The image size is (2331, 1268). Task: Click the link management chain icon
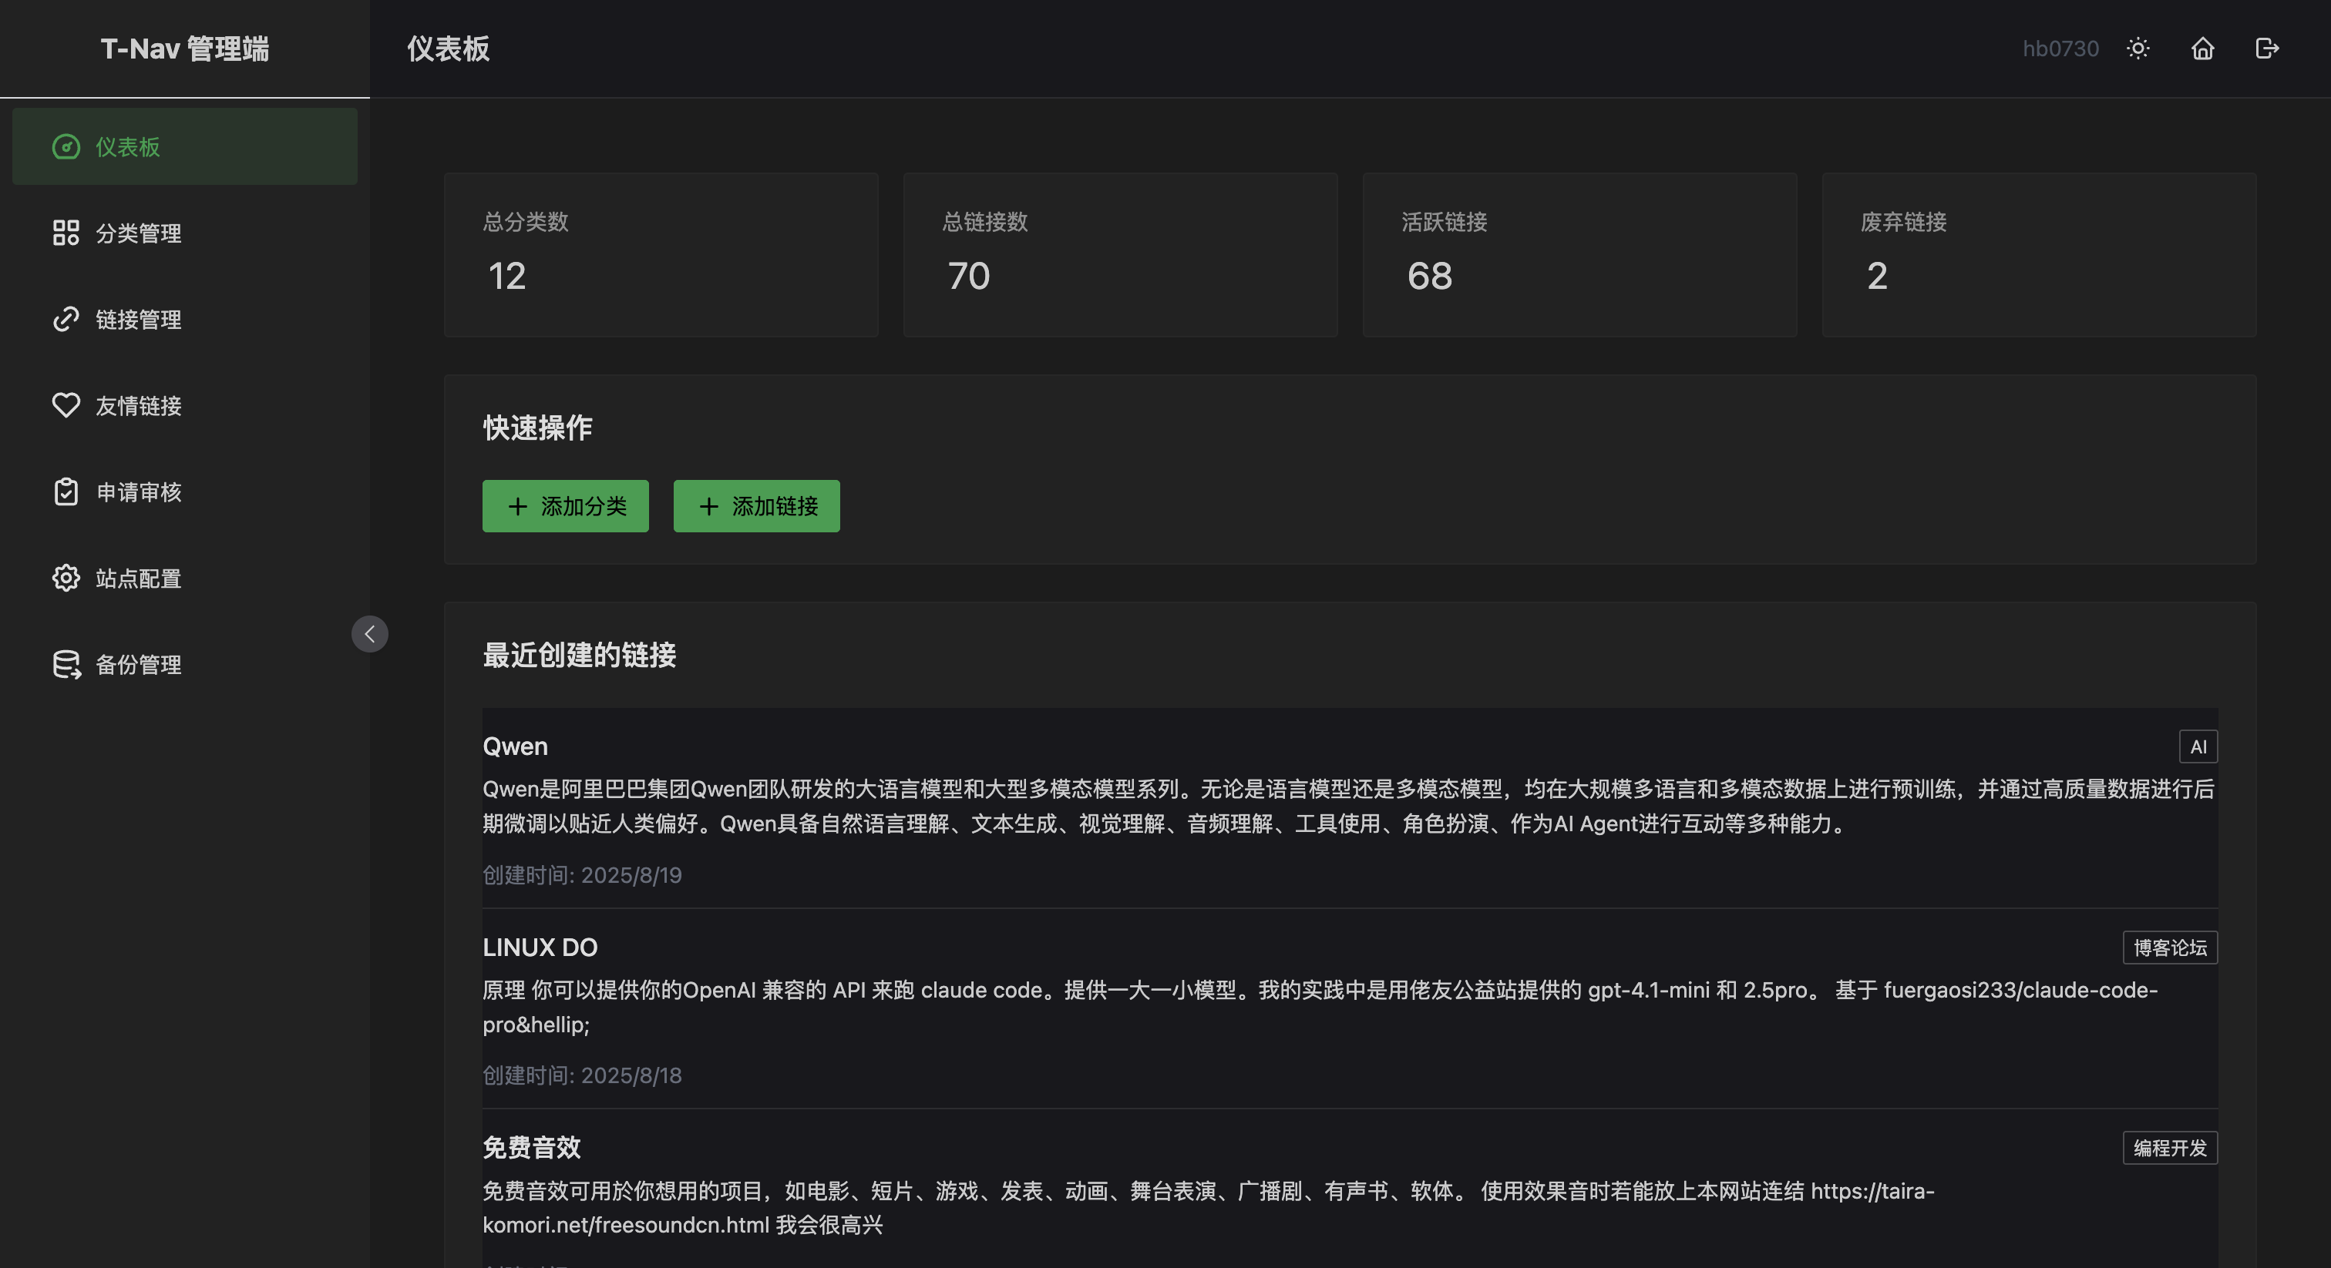tap(66, 319)
